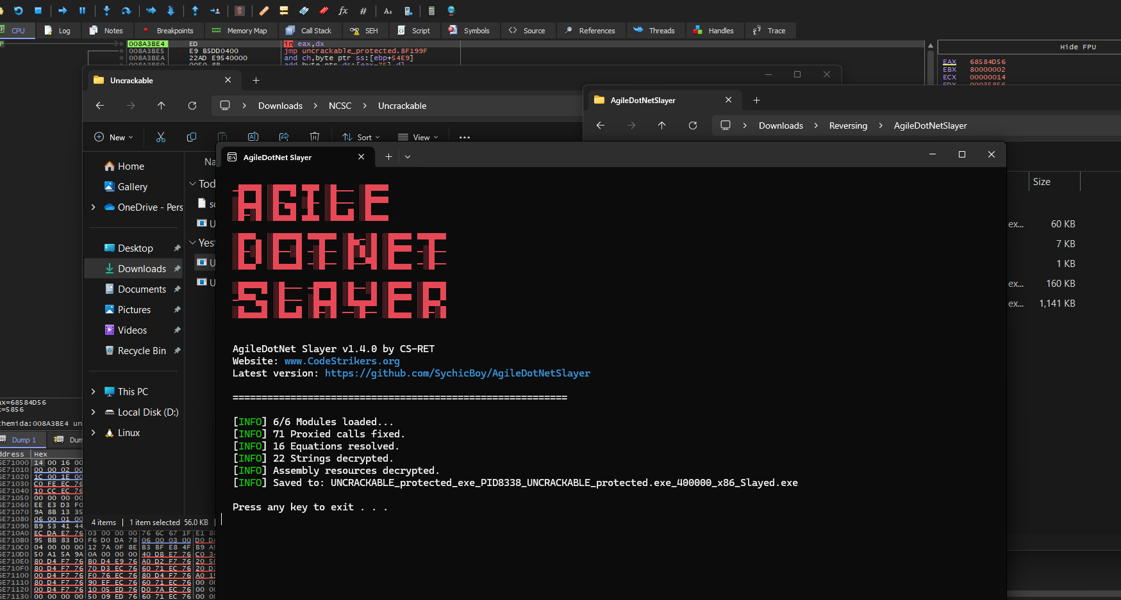Image resolution: width=1121 pixels, height=600 pixels.
Task: Run to user code icon
Action: click(215, 10)
